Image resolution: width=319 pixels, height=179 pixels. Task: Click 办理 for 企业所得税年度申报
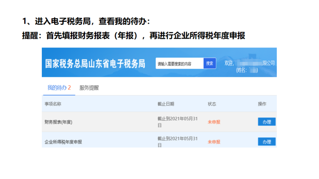tap(266, 142)
